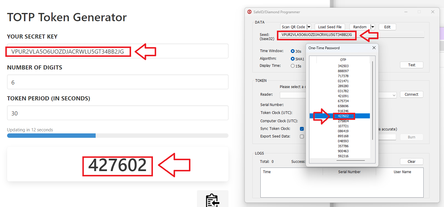Expand the Scan QR Code dropdown arrow
The height and width of the screenshot is (207, 444).
309,27
